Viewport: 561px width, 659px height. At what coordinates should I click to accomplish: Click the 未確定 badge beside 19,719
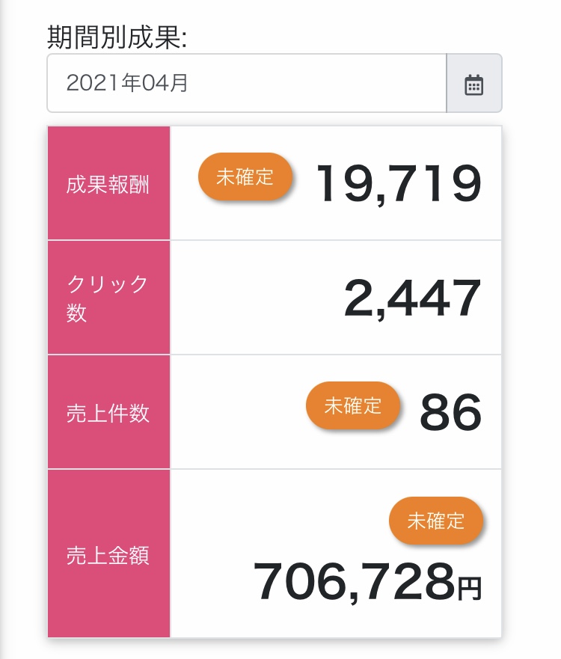click(245, 177)
